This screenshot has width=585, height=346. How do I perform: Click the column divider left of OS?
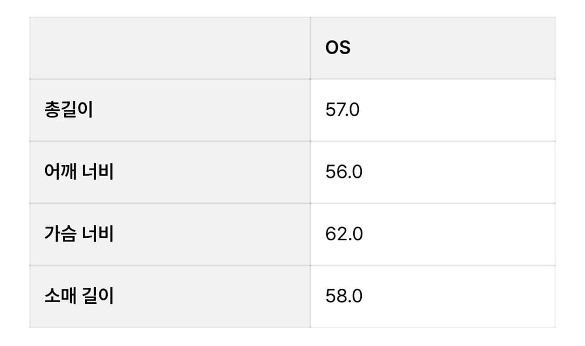[310, 48]
